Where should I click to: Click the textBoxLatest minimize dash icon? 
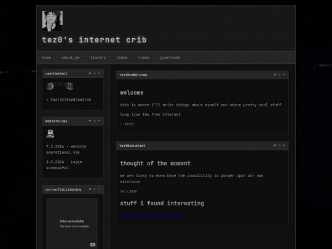click(x=284, y=145)
